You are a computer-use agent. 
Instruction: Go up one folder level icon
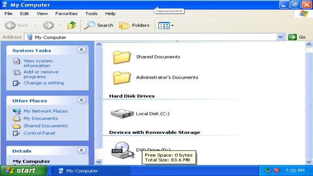pyautogui.click(x=72, y=25)
